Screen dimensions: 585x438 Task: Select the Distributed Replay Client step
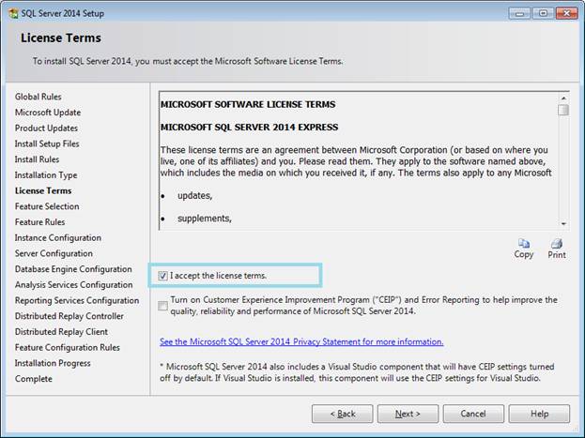point(61,331)
